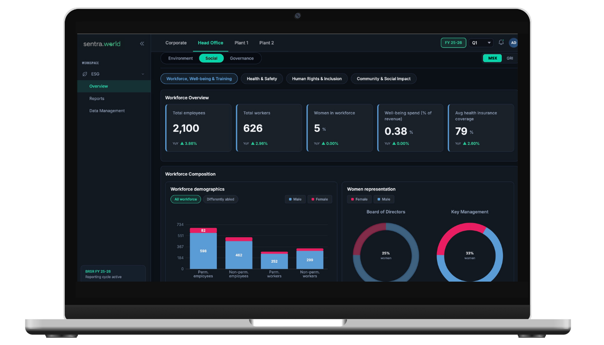Toggle Male legend in Workforce demographics

(295, 199)
